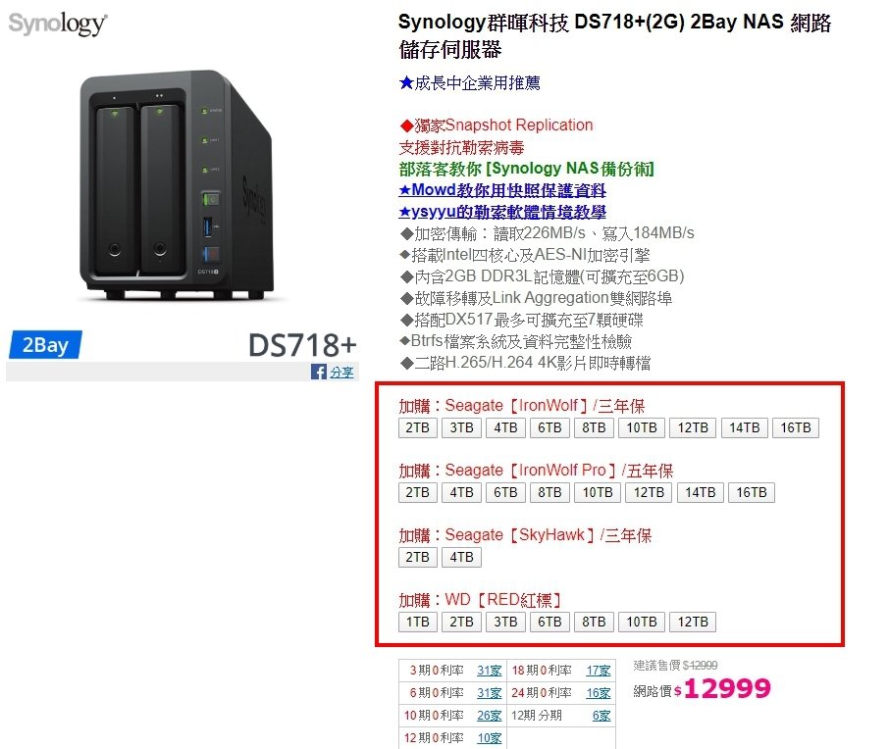View the 26 banks for 10-period installment
889x749 pixels.
490,716
